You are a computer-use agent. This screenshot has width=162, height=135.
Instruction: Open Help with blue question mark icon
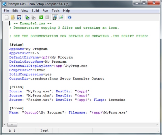coord(69,17)
